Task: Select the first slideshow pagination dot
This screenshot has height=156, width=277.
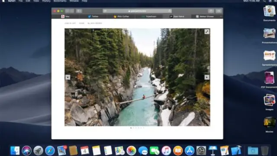Action: pos(131,128)
